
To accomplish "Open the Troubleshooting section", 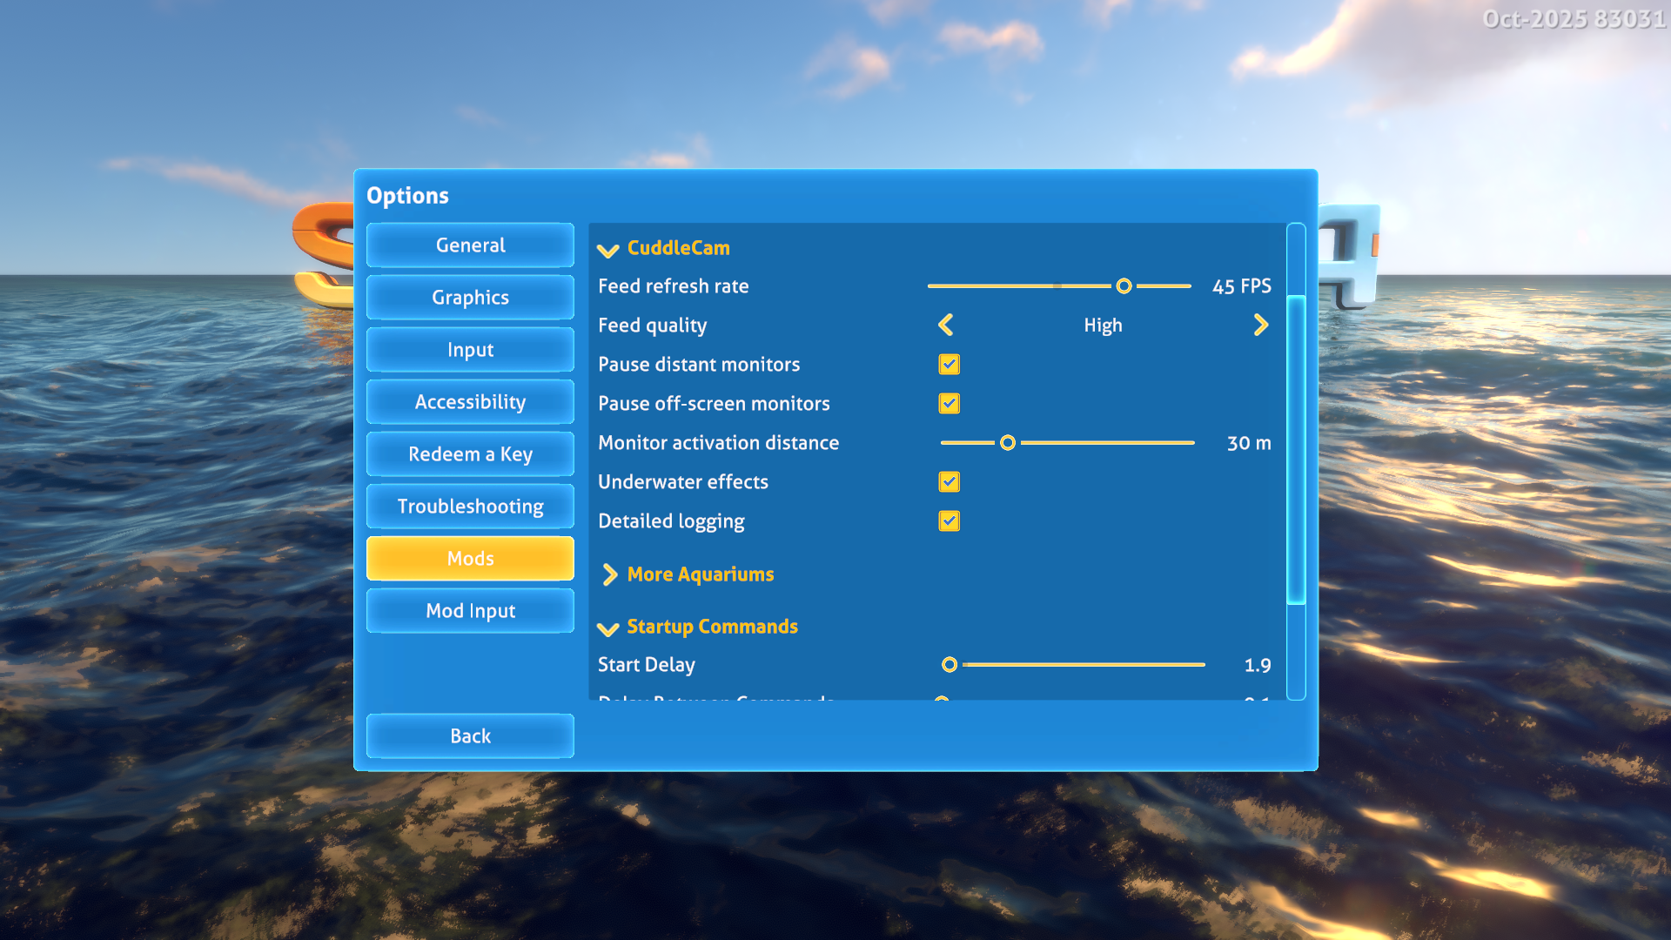I will tap(470, 507).
